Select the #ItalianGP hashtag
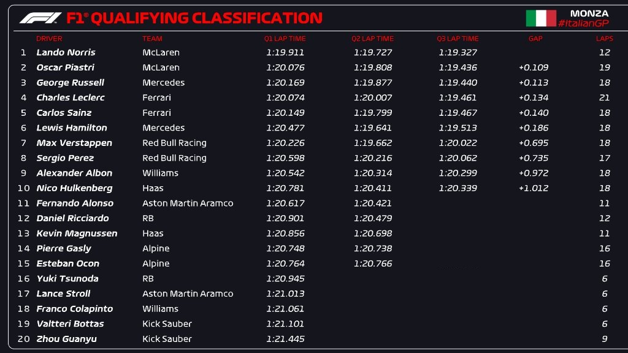Viewport: 628px width, 353px height. [584, 24]
